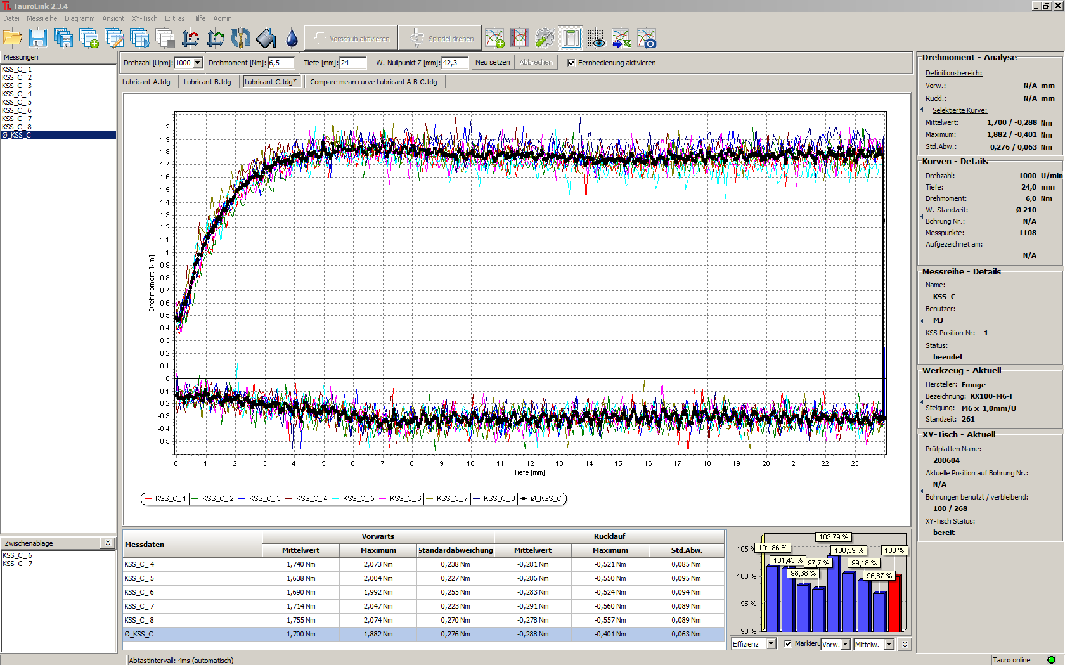The height and width of the screenshot is (665, 1065).
Task: Open the Datei menu
Action: (x=11, y=18)
